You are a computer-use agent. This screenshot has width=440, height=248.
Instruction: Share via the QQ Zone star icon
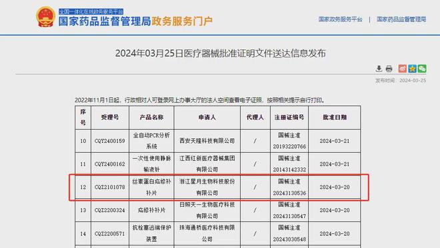[x=412, y=68]
